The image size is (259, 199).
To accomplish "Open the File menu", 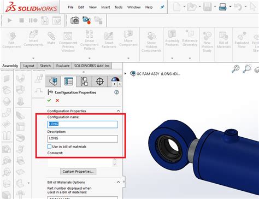I will click(x=70, y=7).
